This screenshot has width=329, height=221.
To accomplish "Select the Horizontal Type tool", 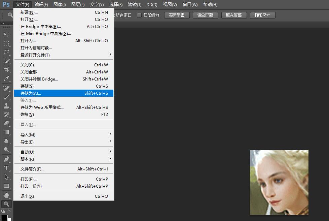I will [x=6, y=168].
